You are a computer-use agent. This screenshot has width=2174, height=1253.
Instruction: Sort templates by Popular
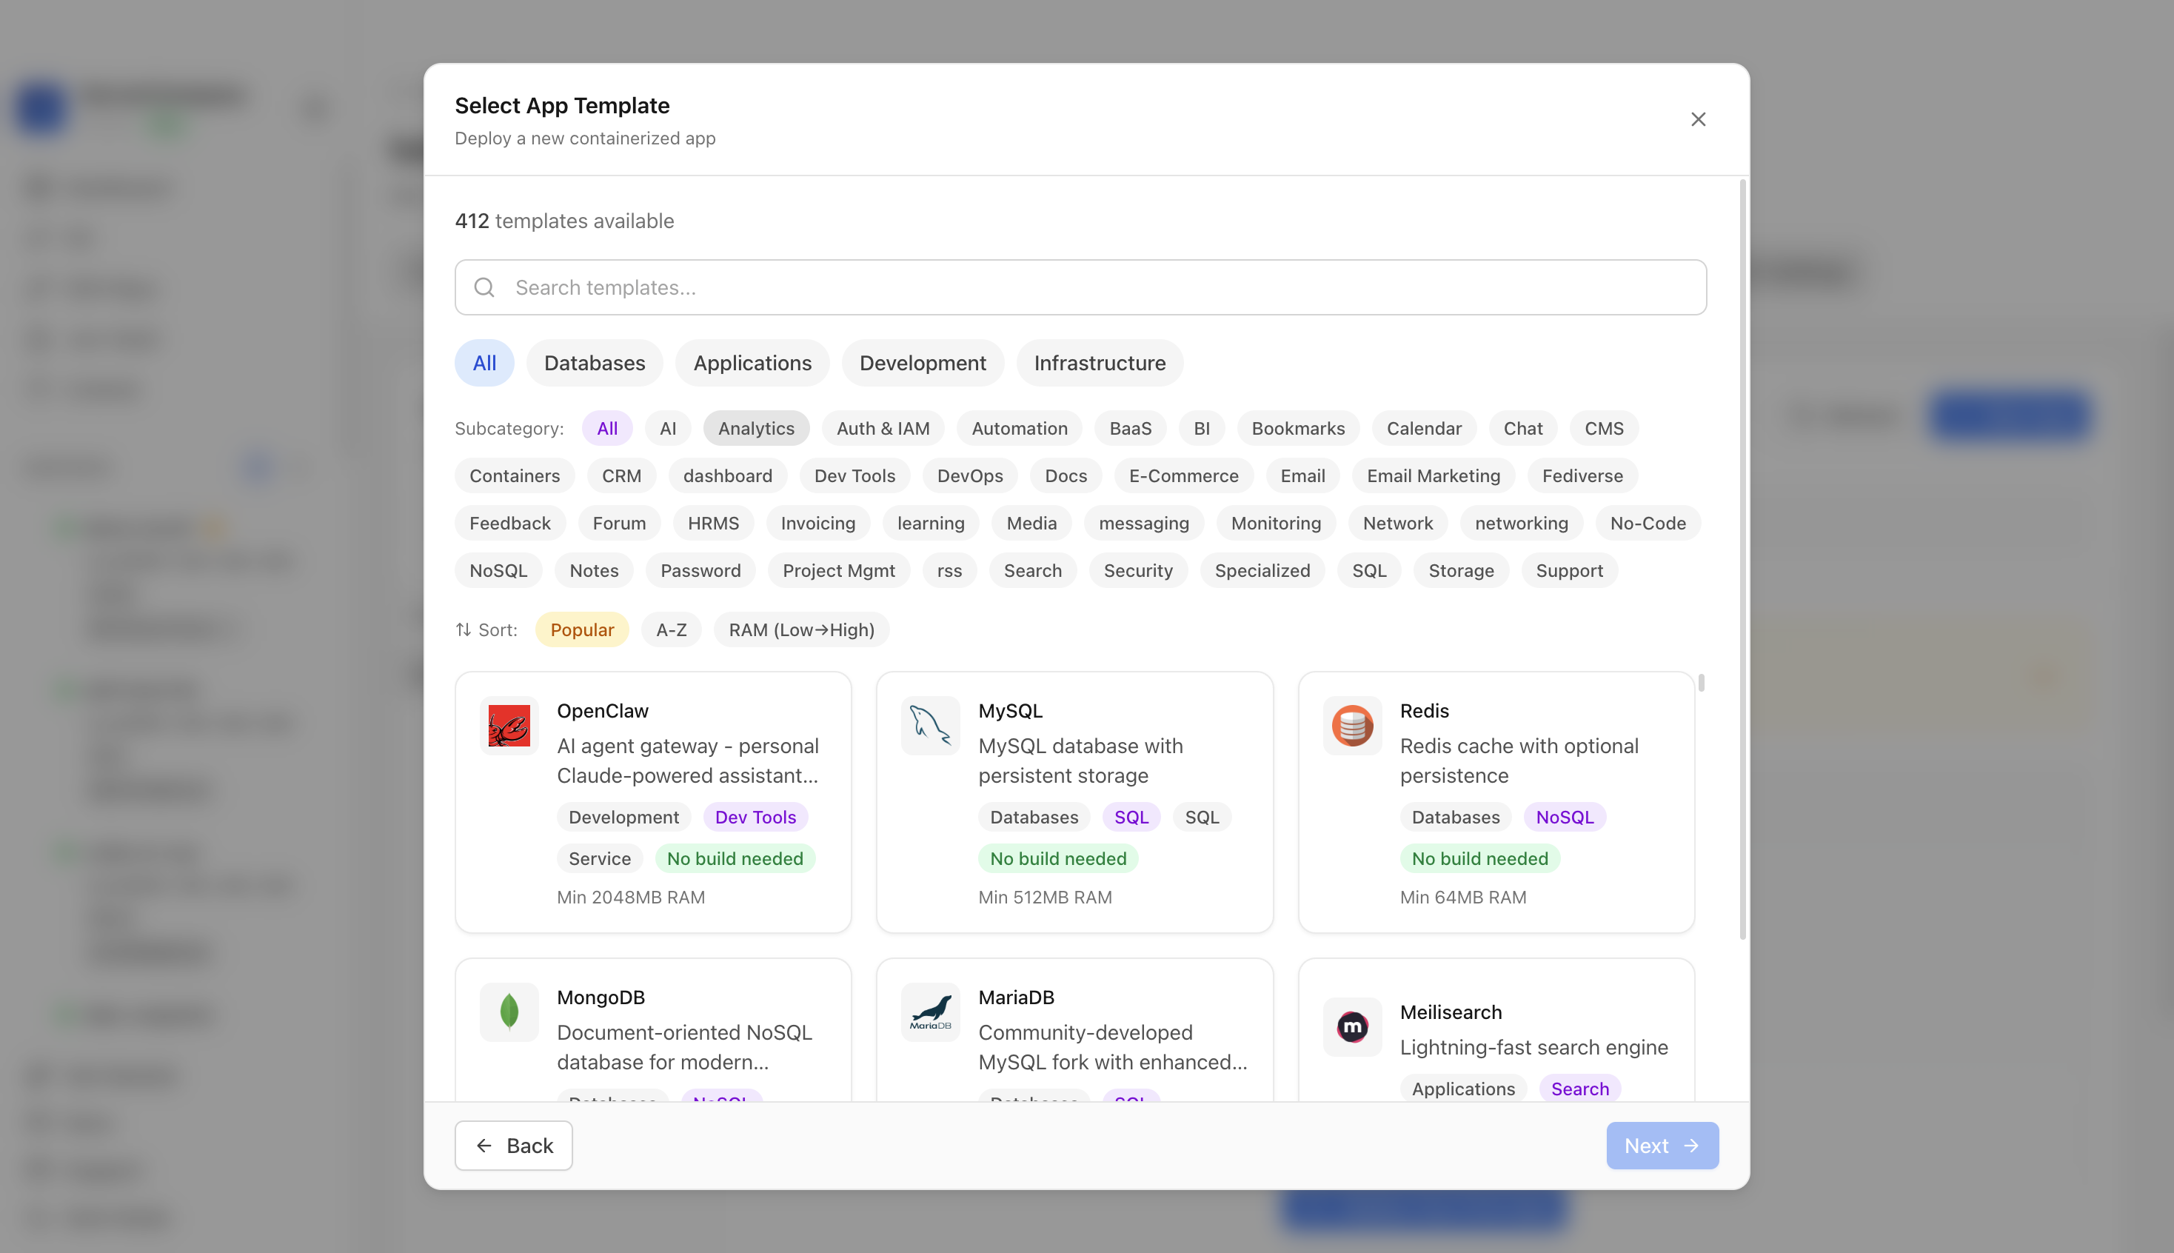coord(583,630)
